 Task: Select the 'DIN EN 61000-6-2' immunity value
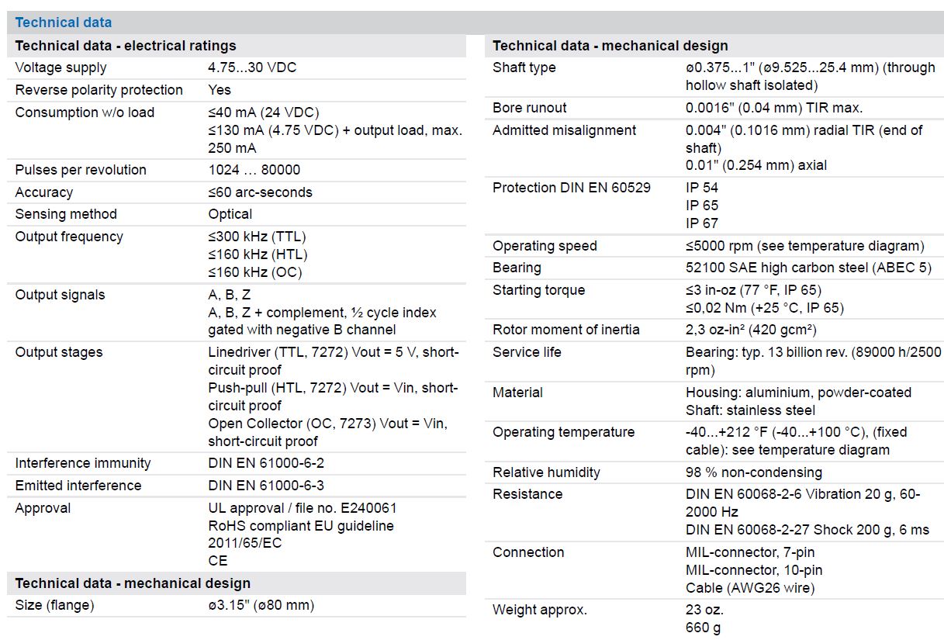[x=266, y=463]
